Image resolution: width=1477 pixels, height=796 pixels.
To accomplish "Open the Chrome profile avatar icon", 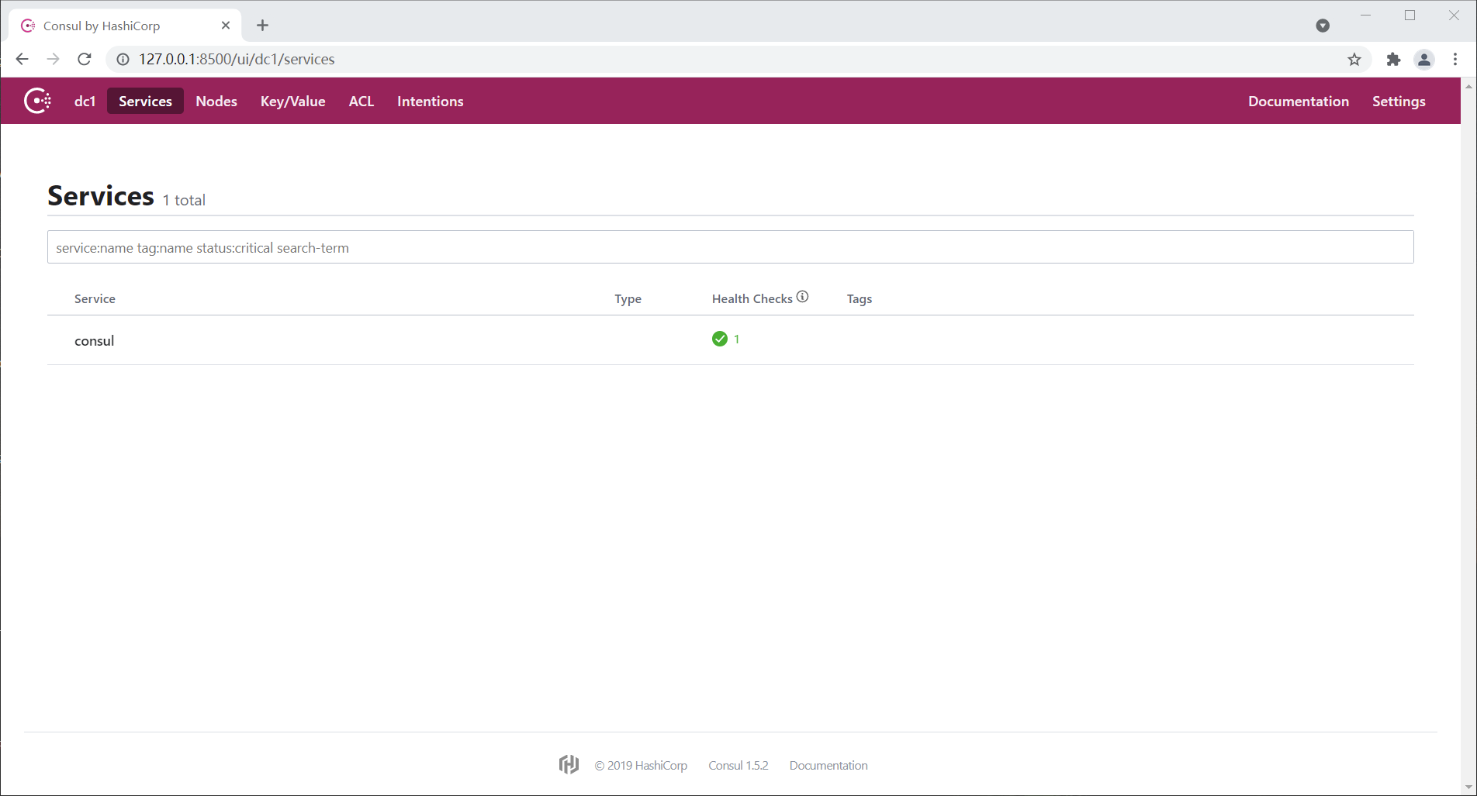I will tap(1424, 60).
